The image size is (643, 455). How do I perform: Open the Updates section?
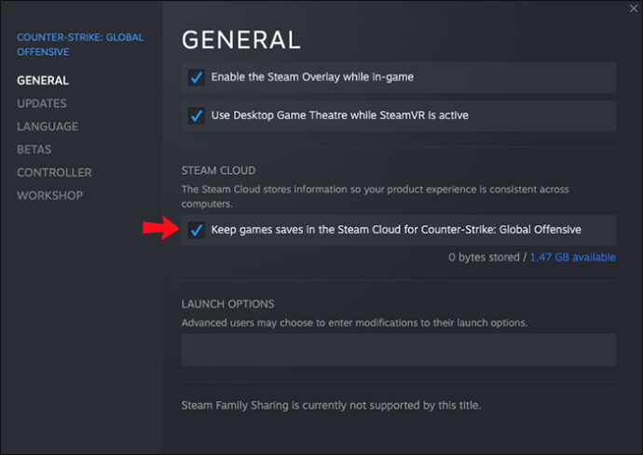[x=41, y=103]
